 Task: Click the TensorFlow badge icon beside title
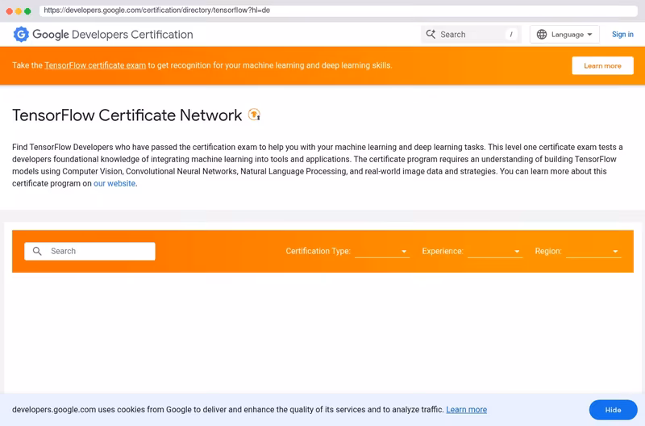(x=254, y=115)
